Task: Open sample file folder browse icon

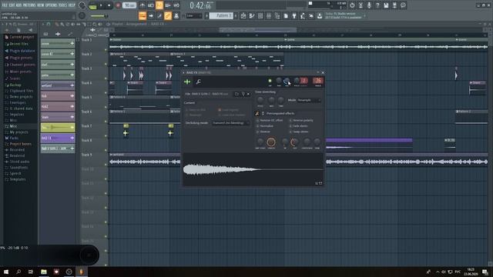Action: coord(236,94)
